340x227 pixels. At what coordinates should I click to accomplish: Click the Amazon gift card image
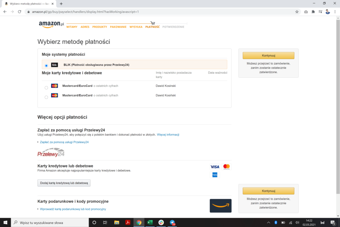pos(221,206)
